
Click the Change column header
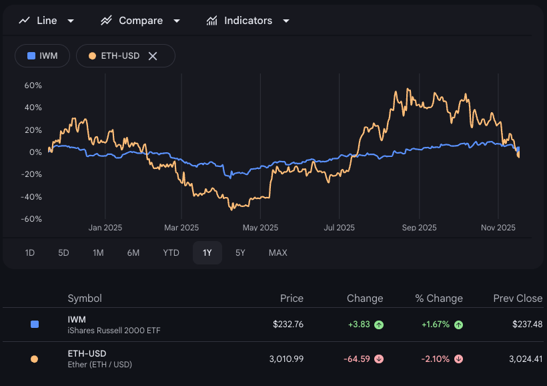[x=365, y=299]
